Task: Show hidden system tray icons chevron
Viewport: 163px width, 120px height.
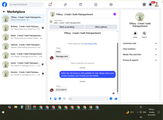Action: point(138,112)
